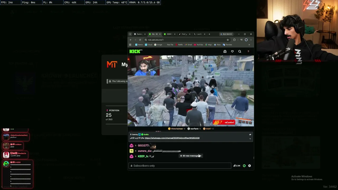
Task: Bookmark this page with the star icon
Action: (x=228, y=40)
